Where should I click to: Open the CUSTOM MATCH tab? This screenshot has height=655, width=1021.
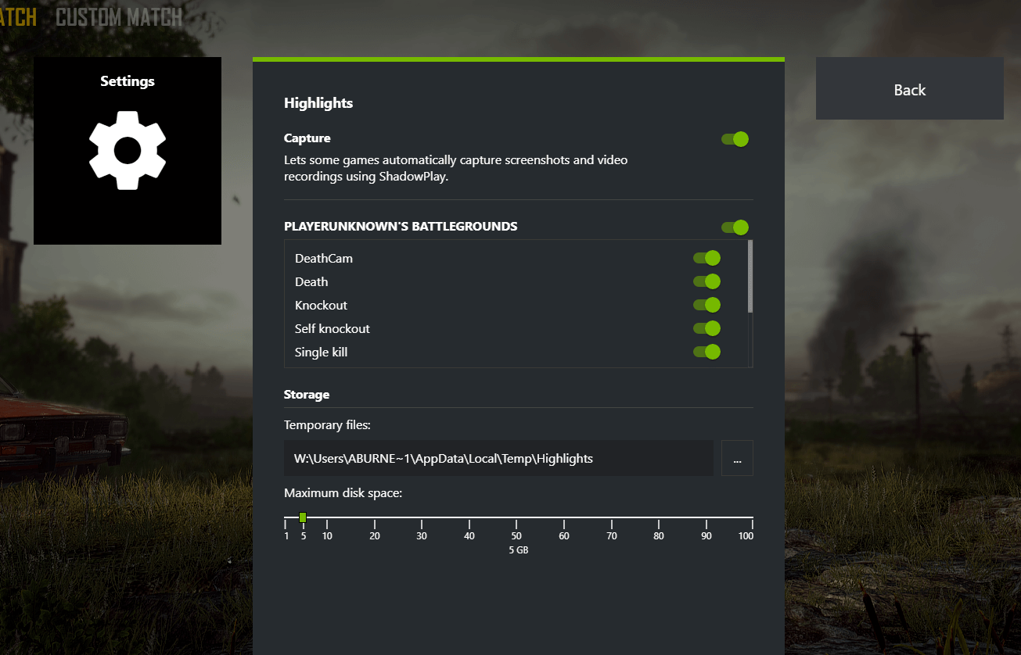[119, 16]
